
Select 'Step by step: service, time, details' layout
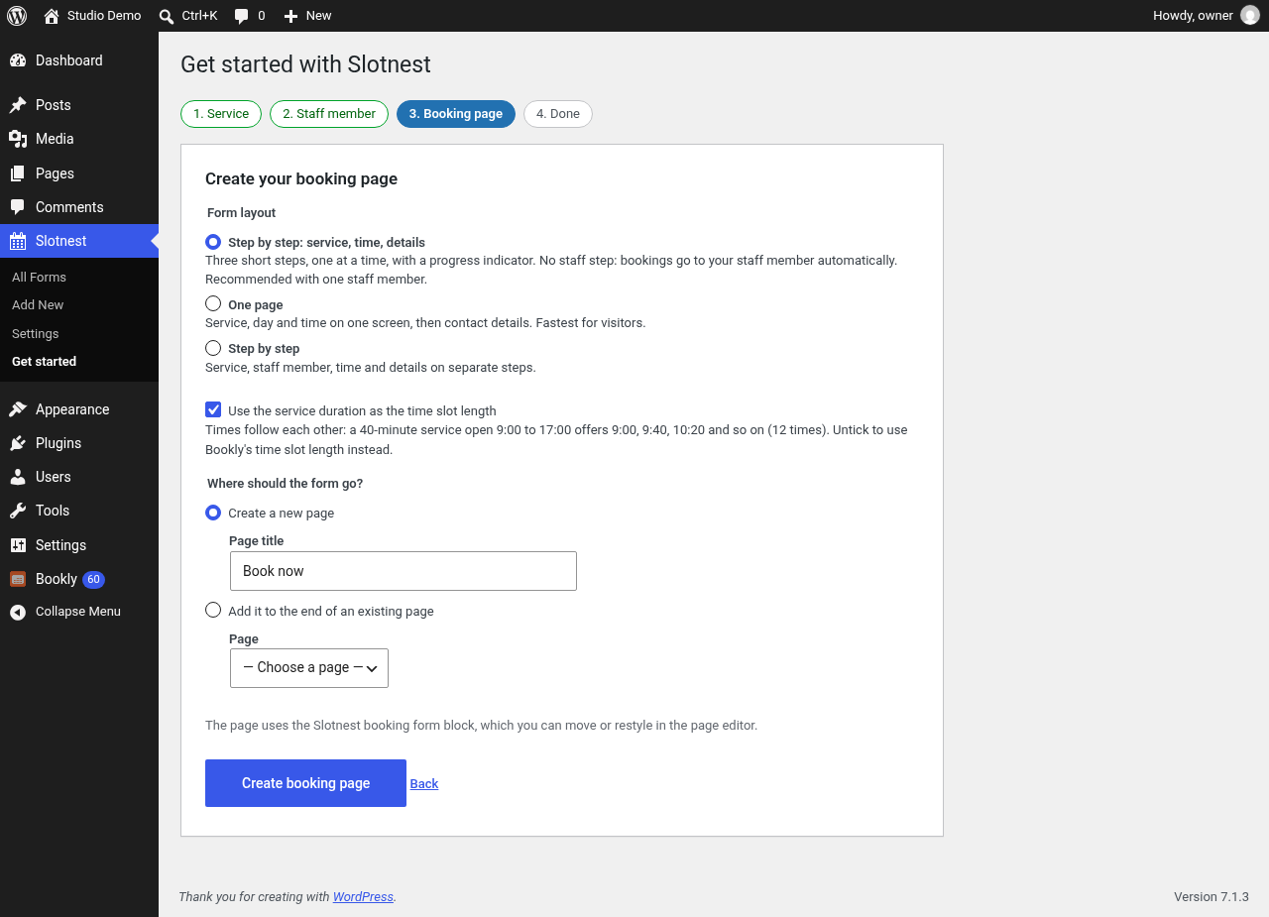click(213, 242)
